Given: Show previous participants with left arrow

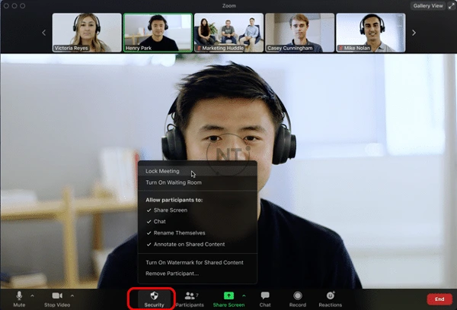Looking at the screenshot, I should pyautogui.click(x=44, y=33).
